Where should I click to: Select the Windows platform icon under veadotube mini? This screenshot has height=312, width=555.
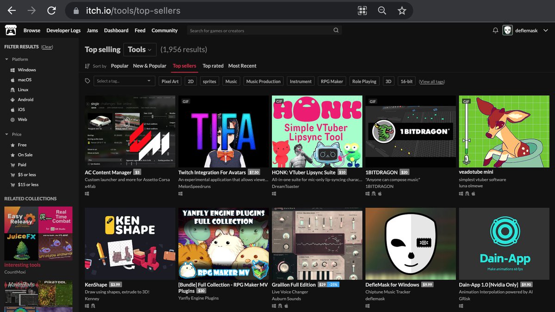pos(461,193)
